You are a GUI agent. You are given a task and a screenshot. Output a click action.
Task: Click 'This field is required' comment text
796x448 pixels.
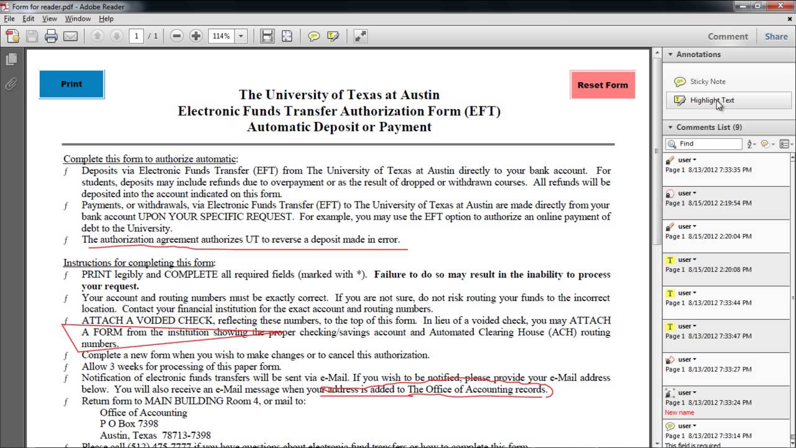click(x=693, y=446)
